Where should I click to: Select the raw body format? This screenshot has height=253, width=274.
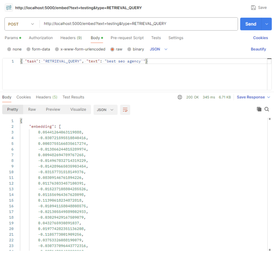[x=112, y=49]
